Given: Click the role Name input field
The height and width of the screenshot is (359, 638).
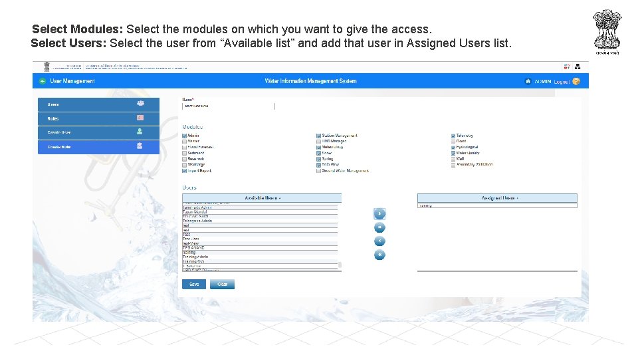Looking at the screenshot, I should tap(229, 106).
